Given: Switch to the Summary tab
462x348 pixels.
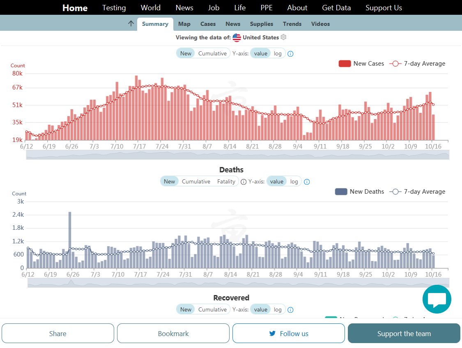Looking at the screenshot, I should point(155,24).
